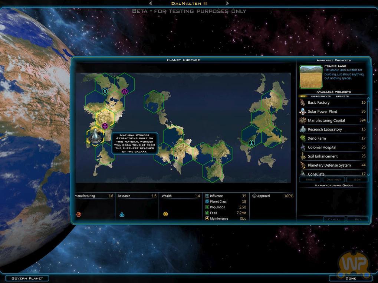
Task: Choose the Research Laboratory icon
Action: (x=303, y=129)
